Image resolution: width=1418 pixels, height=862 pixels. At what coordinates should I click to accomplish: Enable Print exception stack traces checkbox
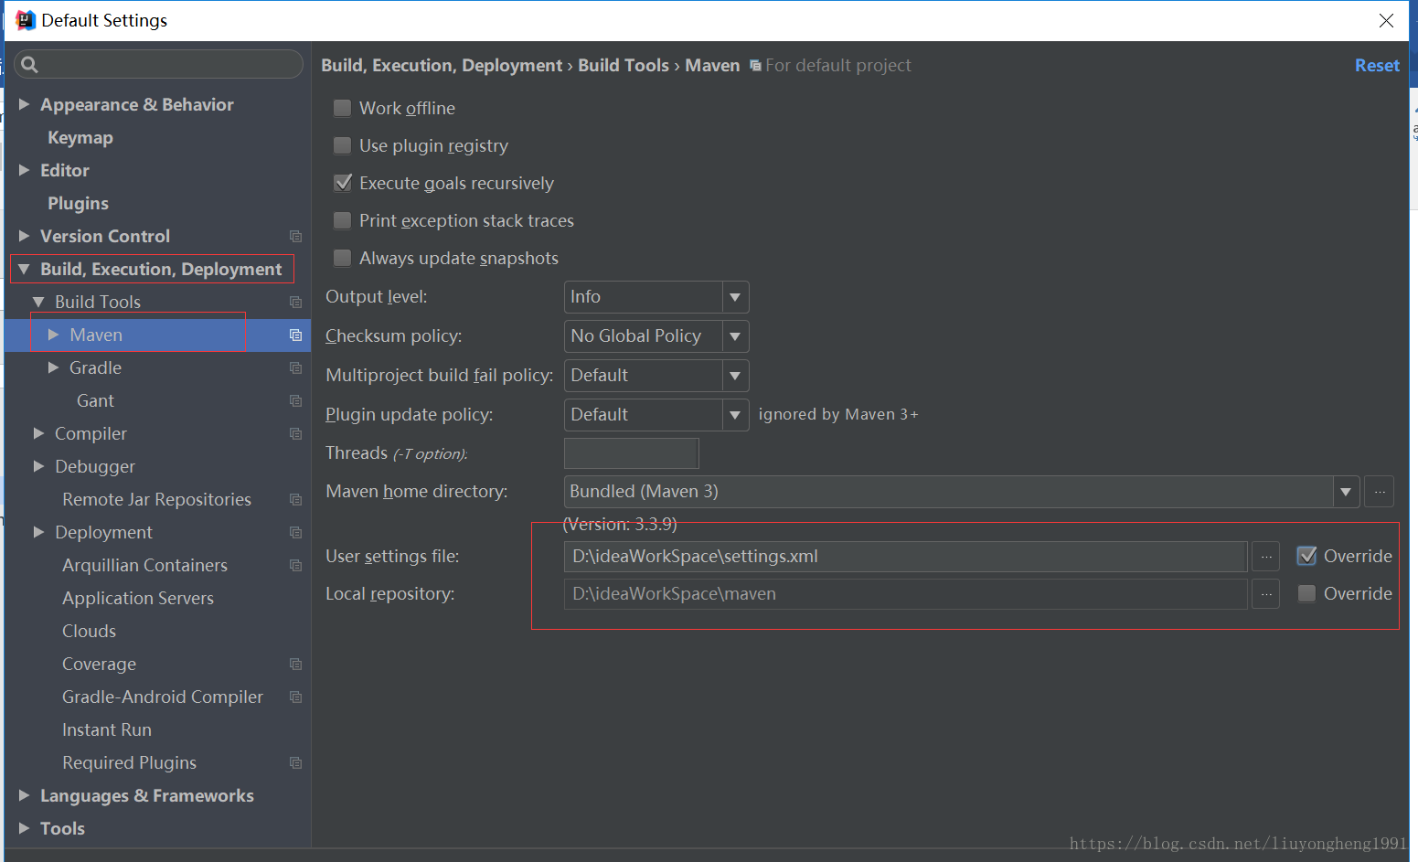click(343, 220)
